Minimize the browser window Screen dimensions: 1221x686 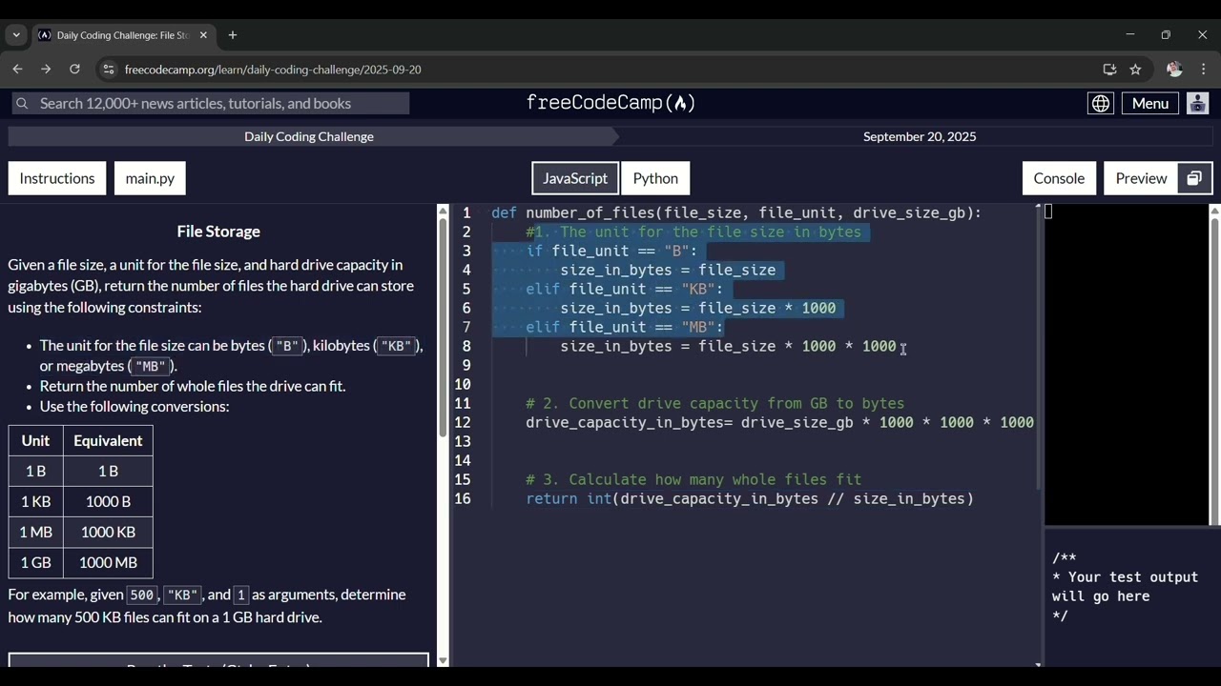[x=1130, y=35]
